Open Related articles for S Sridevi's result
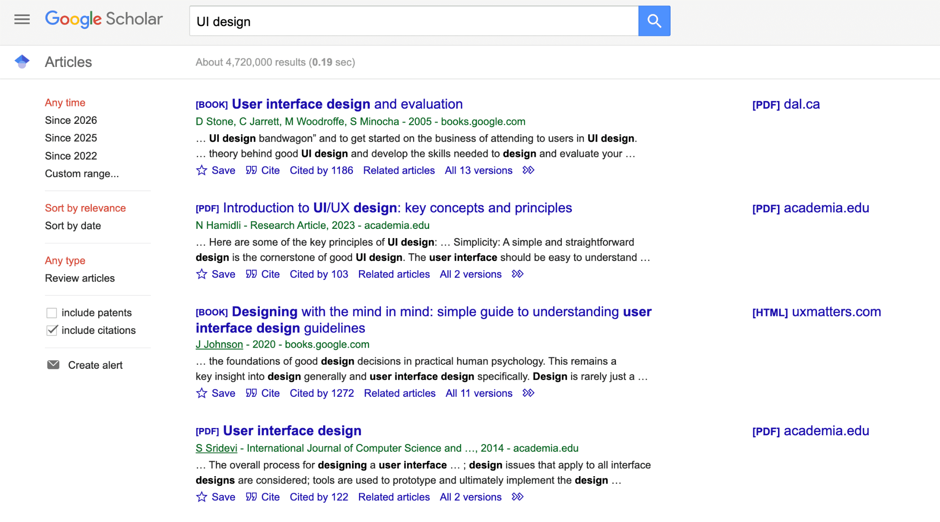The image size is (940, 522). 394,497
